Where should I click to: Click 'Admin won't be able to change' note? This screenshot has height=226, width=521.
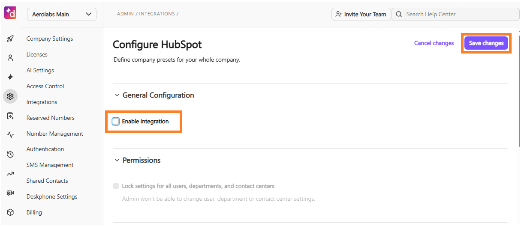point(218,199)
